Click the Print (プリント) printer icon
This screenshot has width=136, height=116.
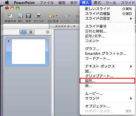click(x=39, y=16)
